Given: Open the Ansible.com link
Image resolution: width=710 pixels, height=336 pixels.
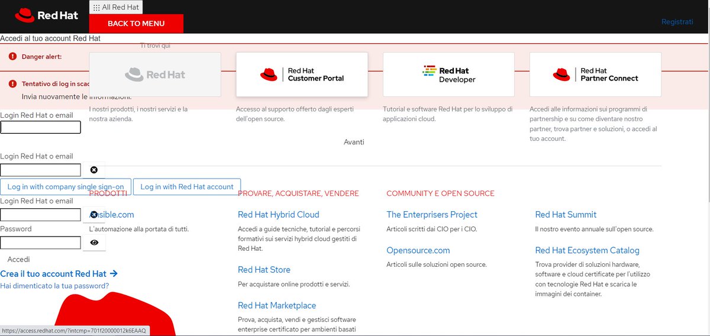Looking at the screenshot, I should click(112, 215).
